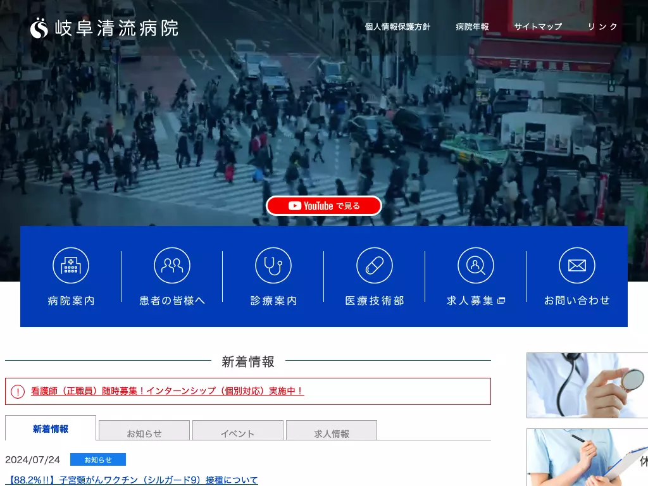Open the person-search icon for 求人募集
This screenshot has height=486, width=648.
(476, 265)
